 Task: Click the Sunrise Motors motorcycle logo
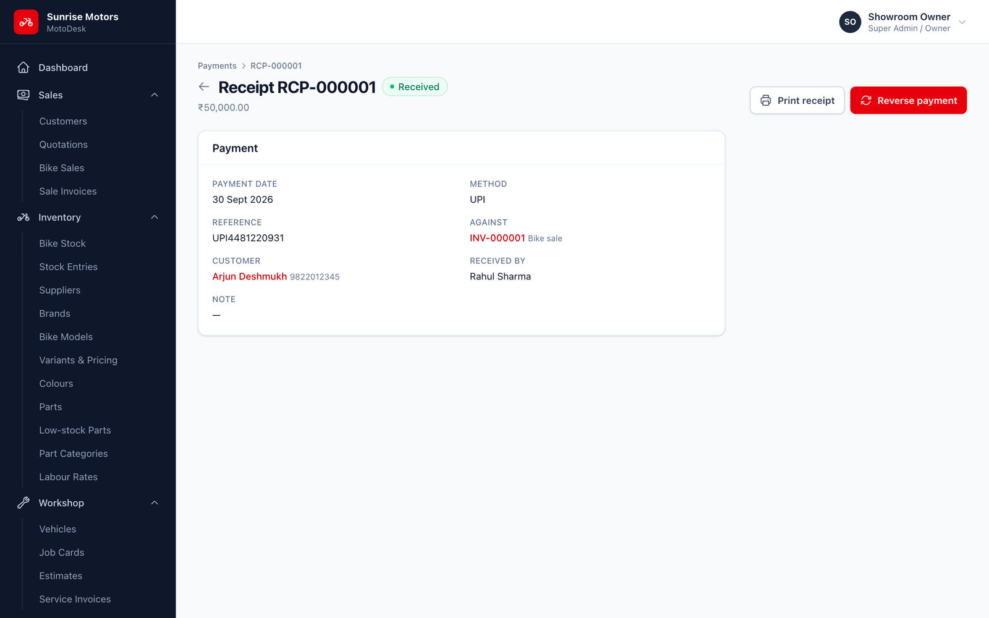tap(26, 22)
